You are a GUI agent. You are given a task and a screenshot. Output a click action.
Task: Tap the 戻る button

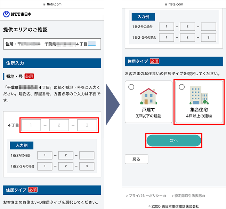tap(136, 159)
